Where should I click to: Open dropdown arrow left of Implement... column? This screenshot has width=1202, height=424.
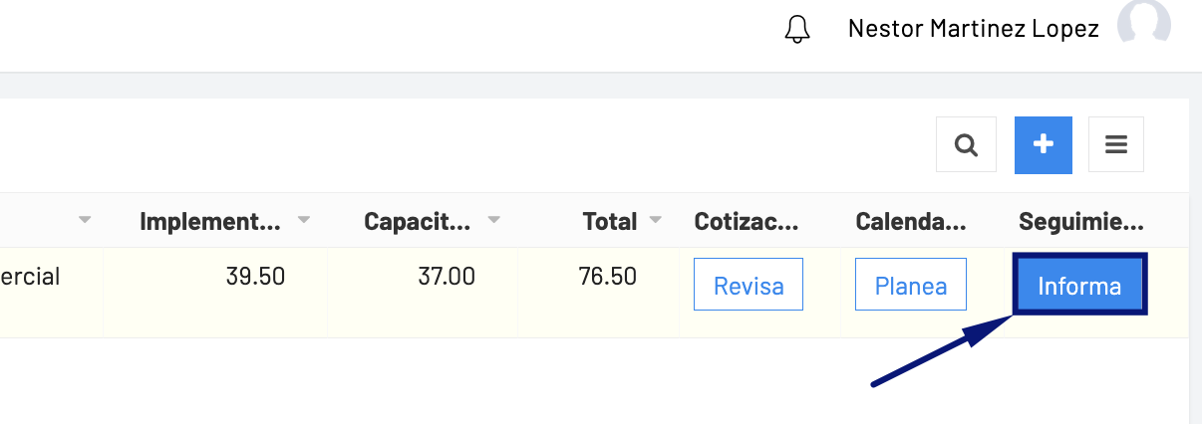[x=85, y=220]
